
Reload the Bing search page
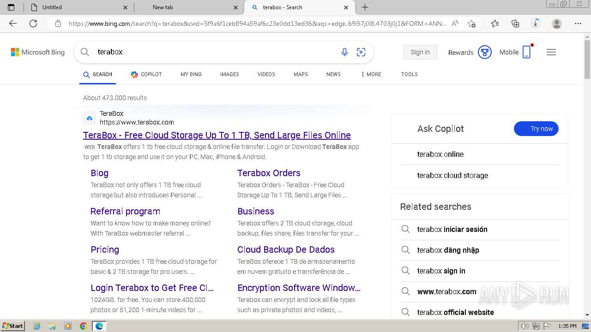33,24
